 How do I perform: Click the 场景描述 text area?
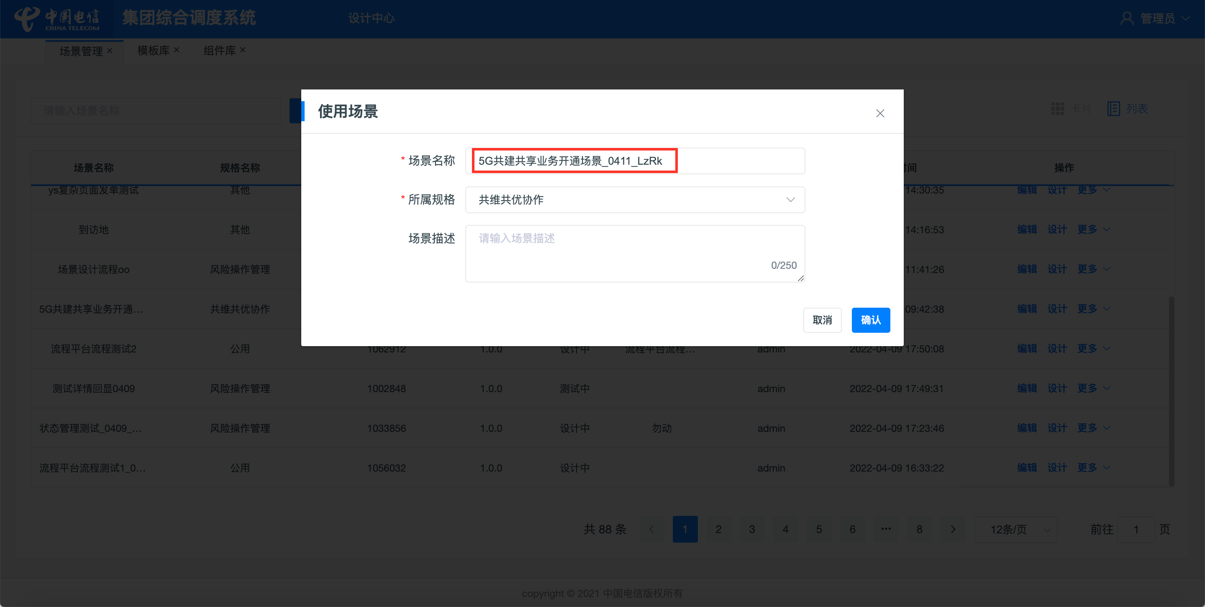point(635,254)
